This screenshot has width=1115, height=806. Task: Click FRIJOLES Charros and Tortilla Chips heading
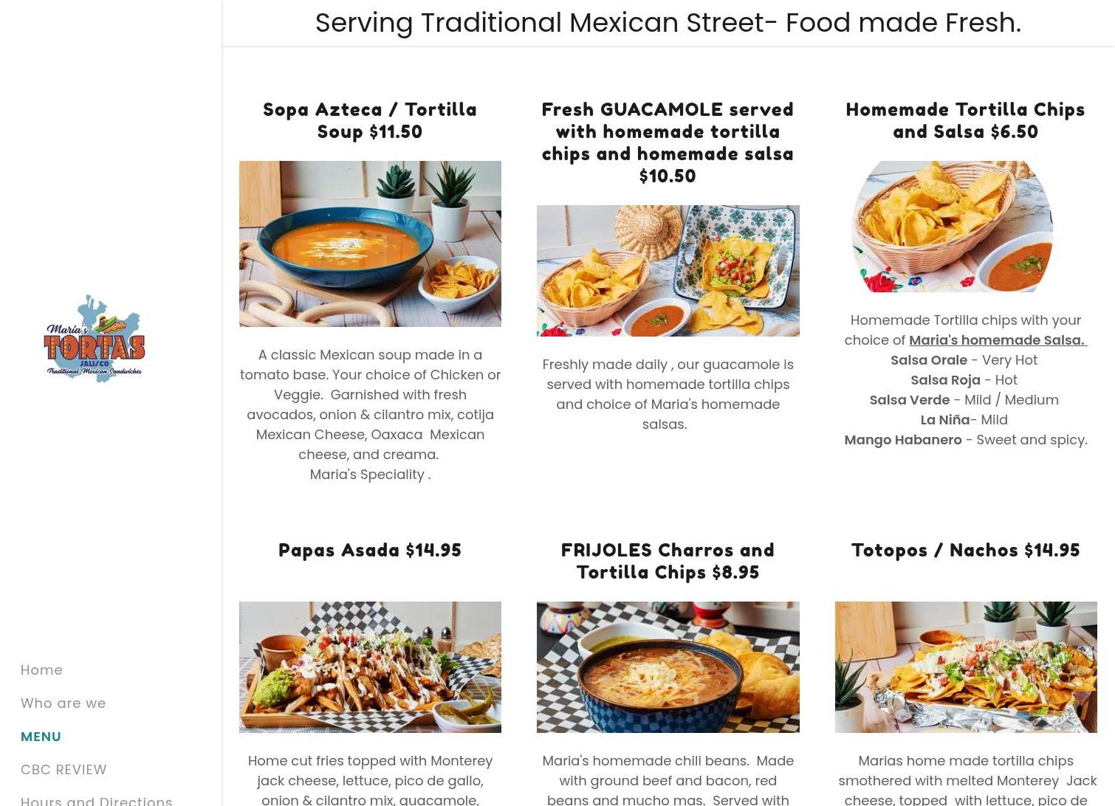(668, 561)
